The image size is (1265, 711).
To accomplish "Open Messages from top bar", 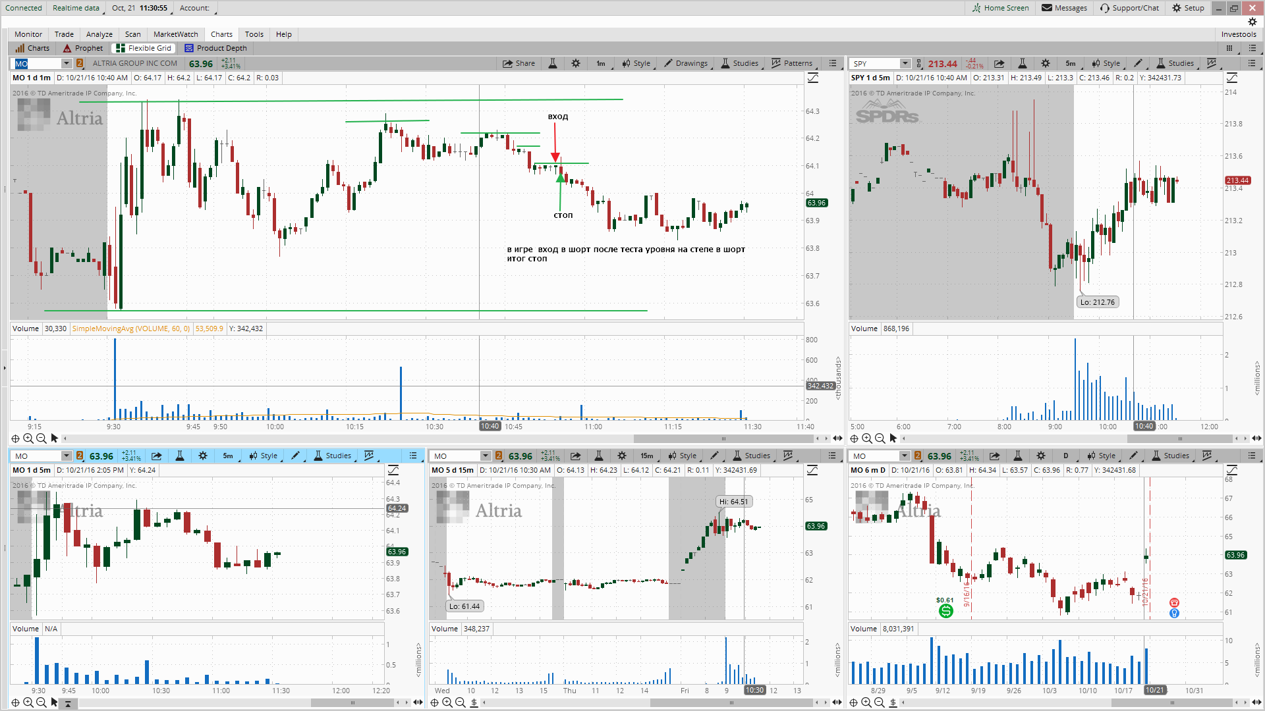I will tap(1064, 8).
